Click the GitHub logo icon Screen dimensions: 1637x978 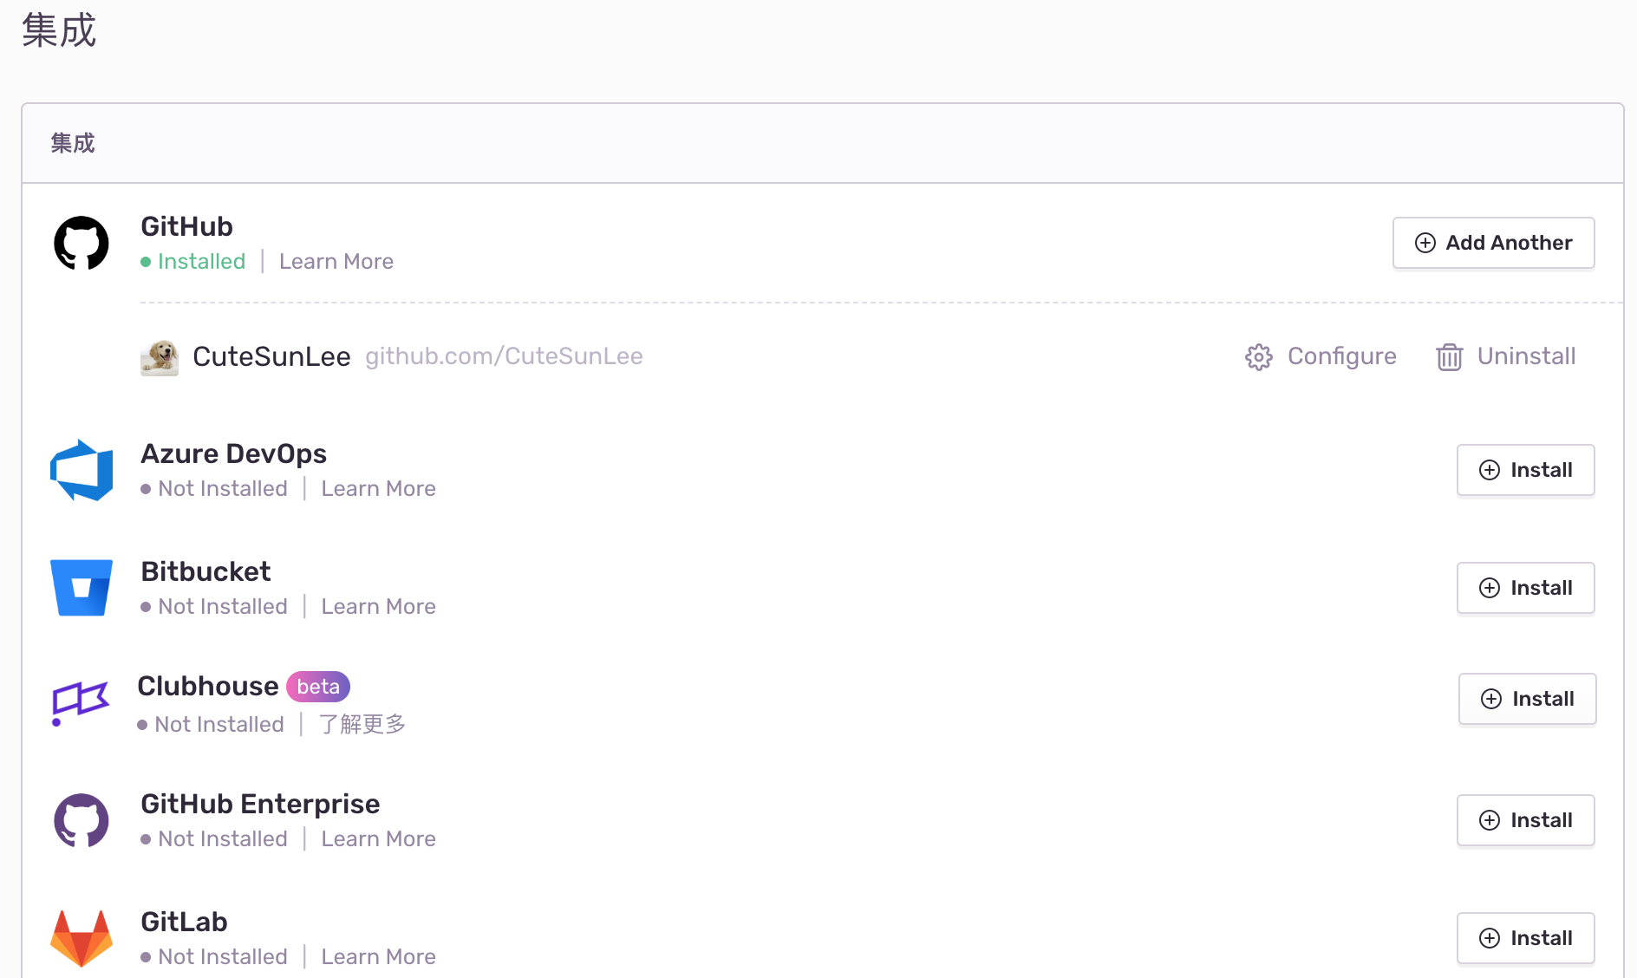click(x=82, y=243)
